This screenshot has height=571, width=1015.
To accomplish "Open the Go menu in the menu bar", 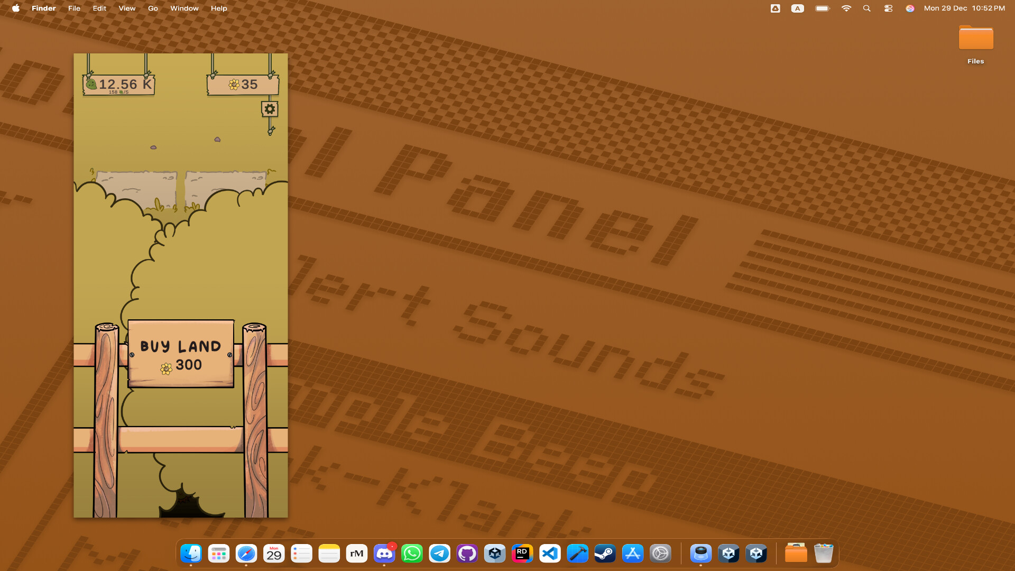I will (152, 8).
